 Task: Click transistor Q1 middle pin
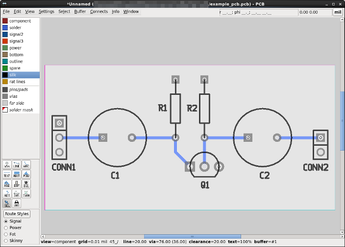pyautogui.click(x=204, y=167)
